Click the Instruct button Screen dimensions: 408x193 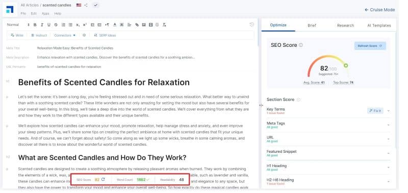point(39,35)
